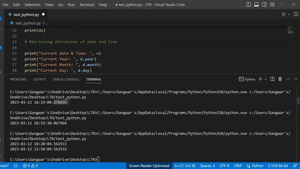
Task: Click Screen Reader Optimized status item
Action: [x=149, y=166]
